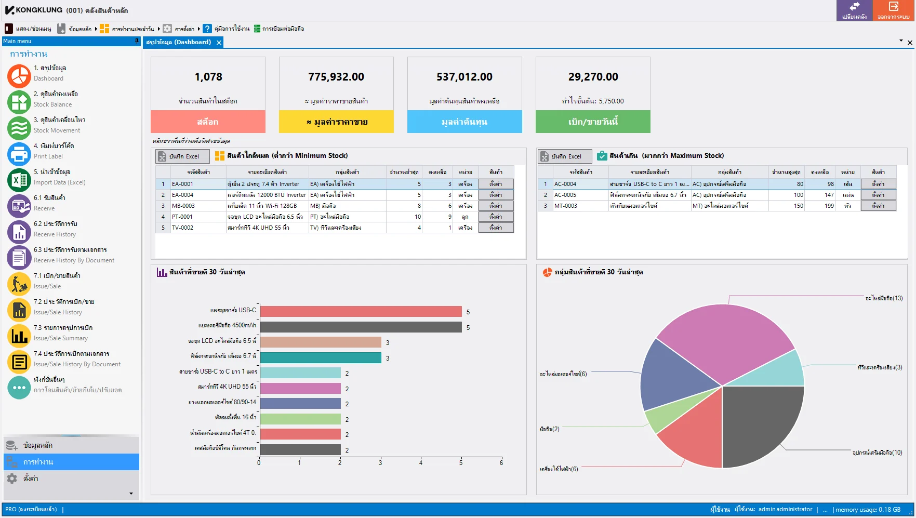
Task: Switch to ข้อมูลหลัก navigation section
Action: (71, 445)
